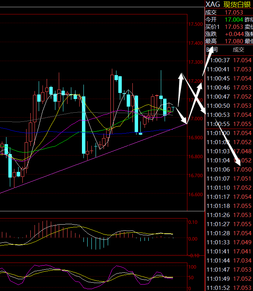
Task: Click the 16.800 price axis label
Action: tap(195, 156)
